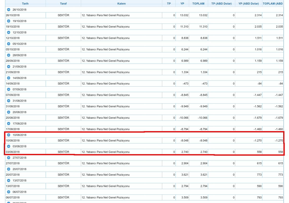Collapse the 10/08/2018 group
The height and width of the screenshot is (203, 289).
pos(8,135)
